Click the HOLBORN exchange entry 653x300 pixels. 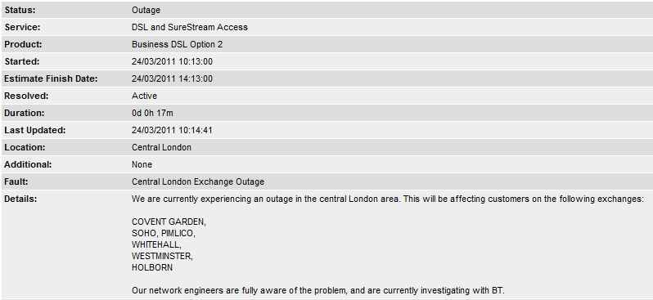pos(152,267)
